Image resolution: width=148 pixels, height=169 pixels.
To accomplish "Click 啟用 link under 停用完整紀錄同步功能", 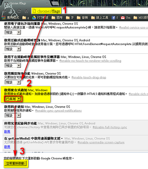I will (x=7, y=132).
